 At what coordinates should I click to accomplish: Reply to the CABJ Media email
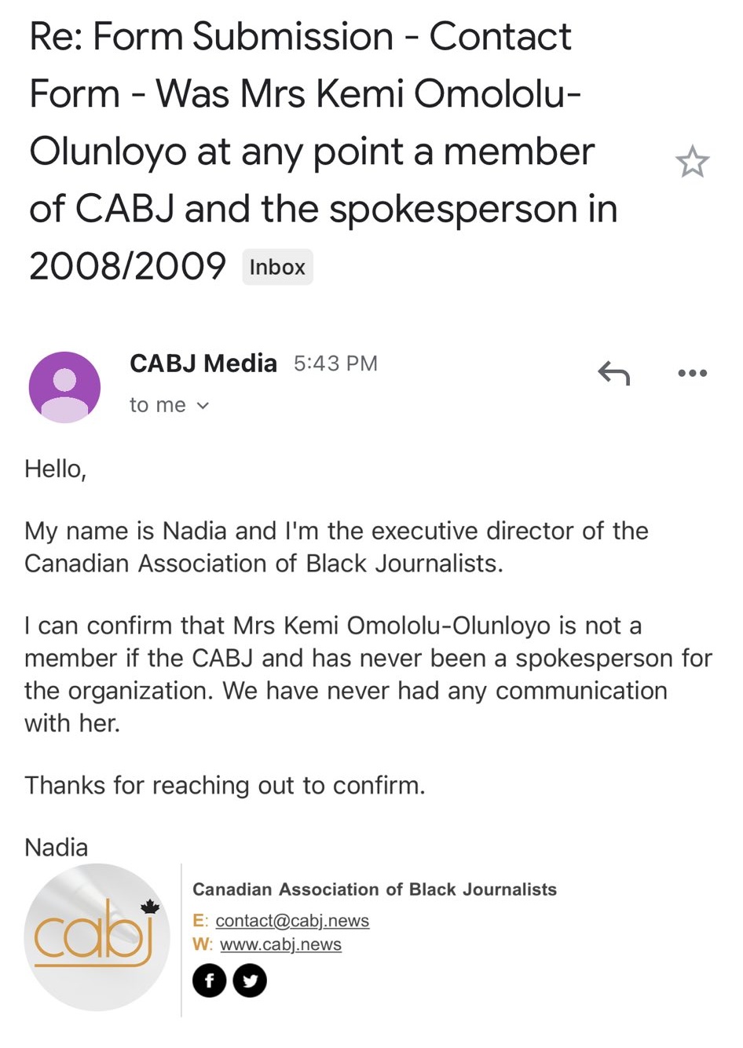(613, 373)
